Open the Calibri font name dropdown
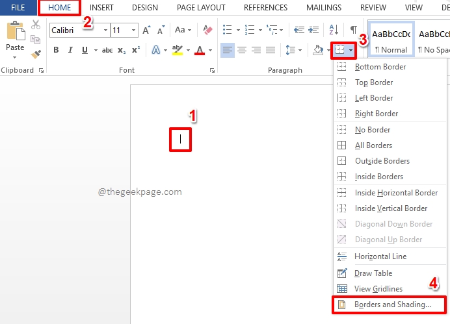The width and height of the screenshot is (450, 324). [x=105, y=30]
